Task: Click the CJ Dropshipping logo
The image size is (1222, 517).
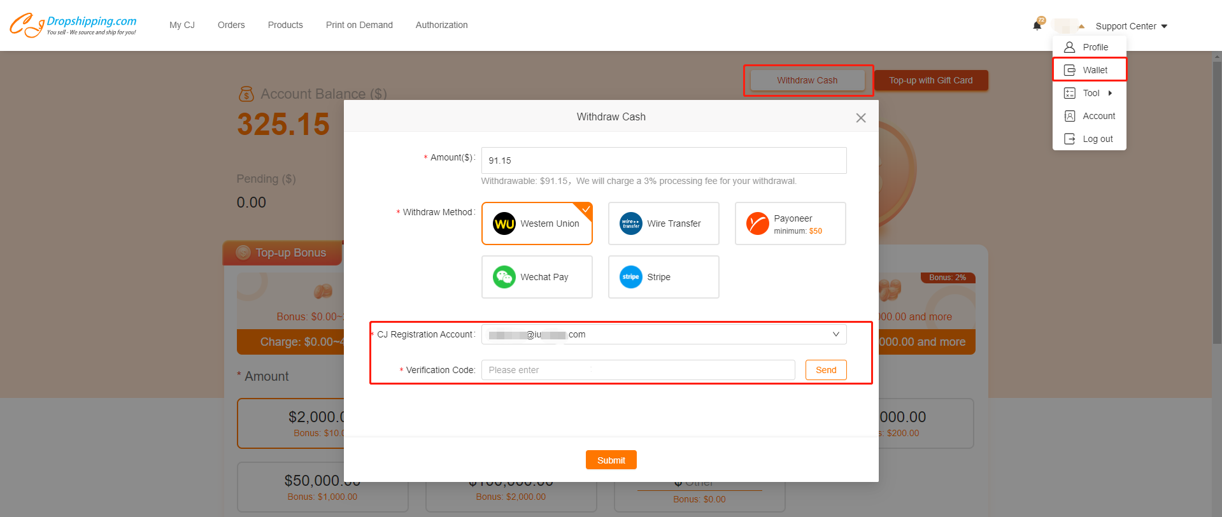Action: pos(73,25)
